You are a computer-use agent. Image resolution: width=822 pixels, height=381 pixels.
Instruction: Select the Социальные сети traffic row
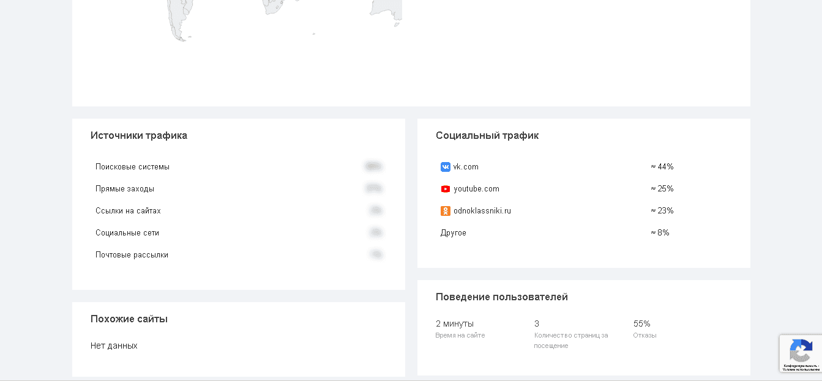click(127, 233)
